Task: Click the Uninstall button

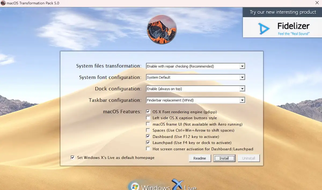Action: (x=249, y=158)
